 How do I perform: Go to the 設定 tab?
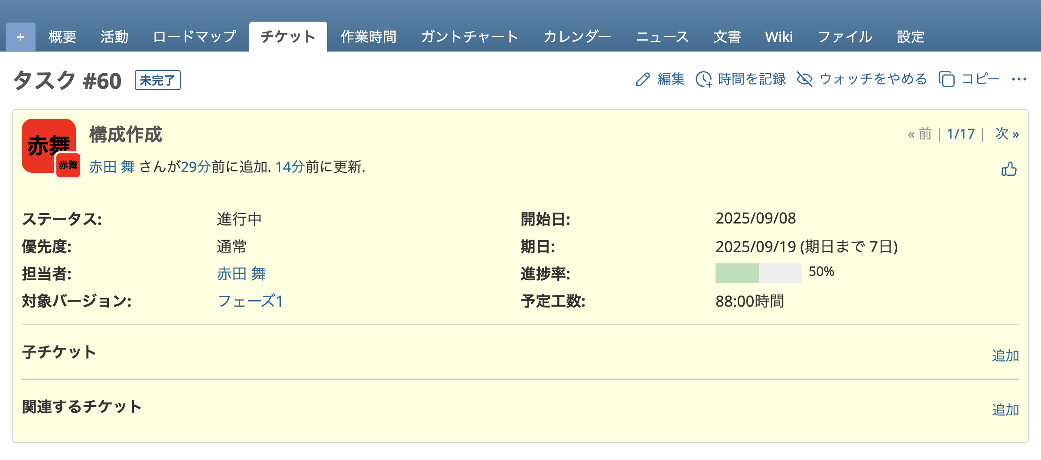click(x=911, y=37)
